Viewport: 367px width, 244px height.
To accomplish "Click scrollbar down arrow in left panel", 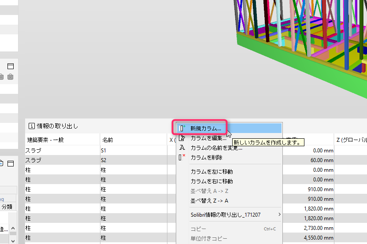I will (13, 241).
